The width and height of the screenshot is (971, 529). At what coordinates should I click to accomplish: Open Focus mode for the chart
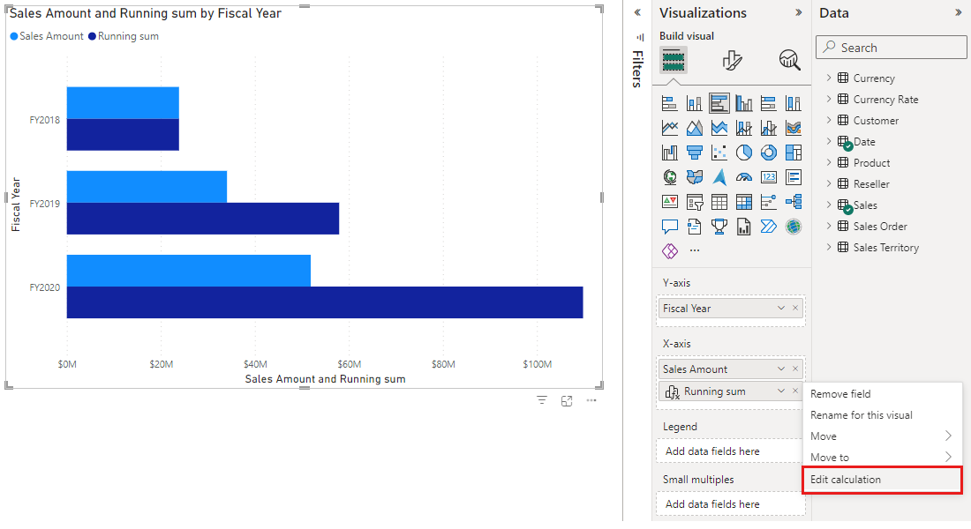tap(567, 401)
